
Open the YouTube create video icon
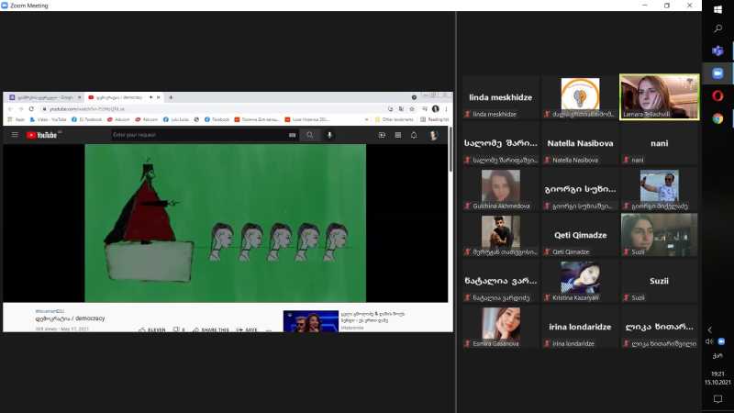click(382, 135)
